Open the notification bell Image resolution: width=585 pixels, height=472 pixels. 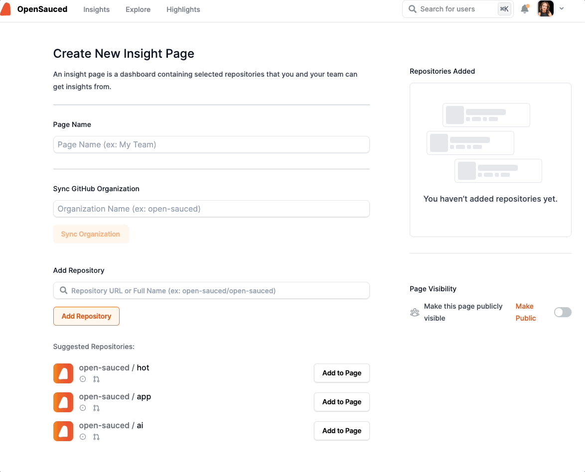[524, 9]
